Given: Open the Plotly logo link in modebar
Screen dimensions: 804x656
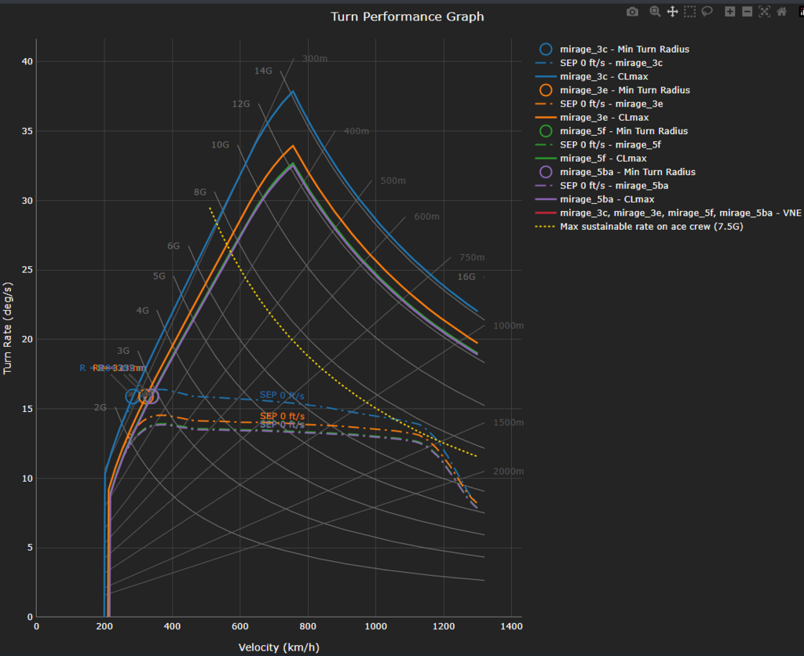Looking at the screenshot, I should (x=799, y=11).
